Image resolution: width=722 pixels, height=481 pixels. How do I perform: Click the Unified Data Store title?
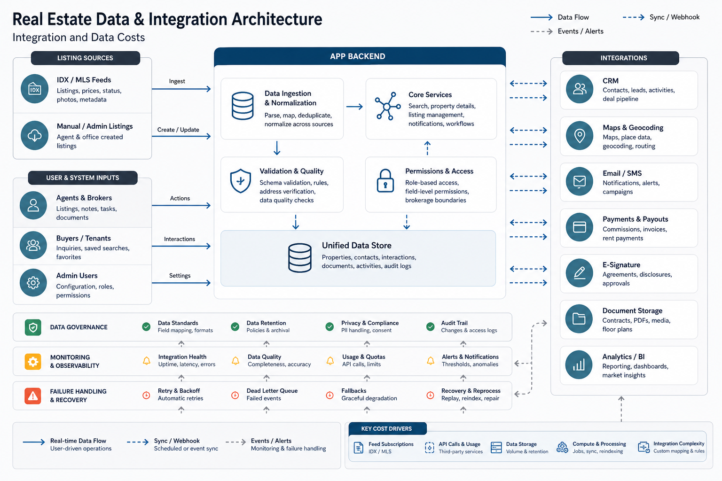(357, 246)
